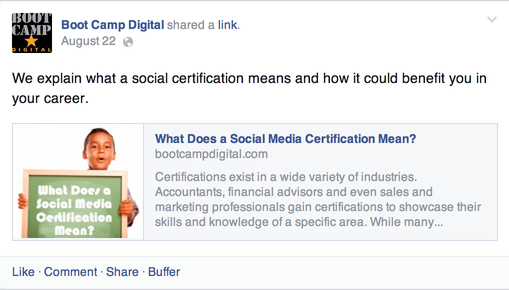The width and height of the screenshot is (509, 290).
Task: Share the Boot Camp Digital post
Action: (122, 272)
